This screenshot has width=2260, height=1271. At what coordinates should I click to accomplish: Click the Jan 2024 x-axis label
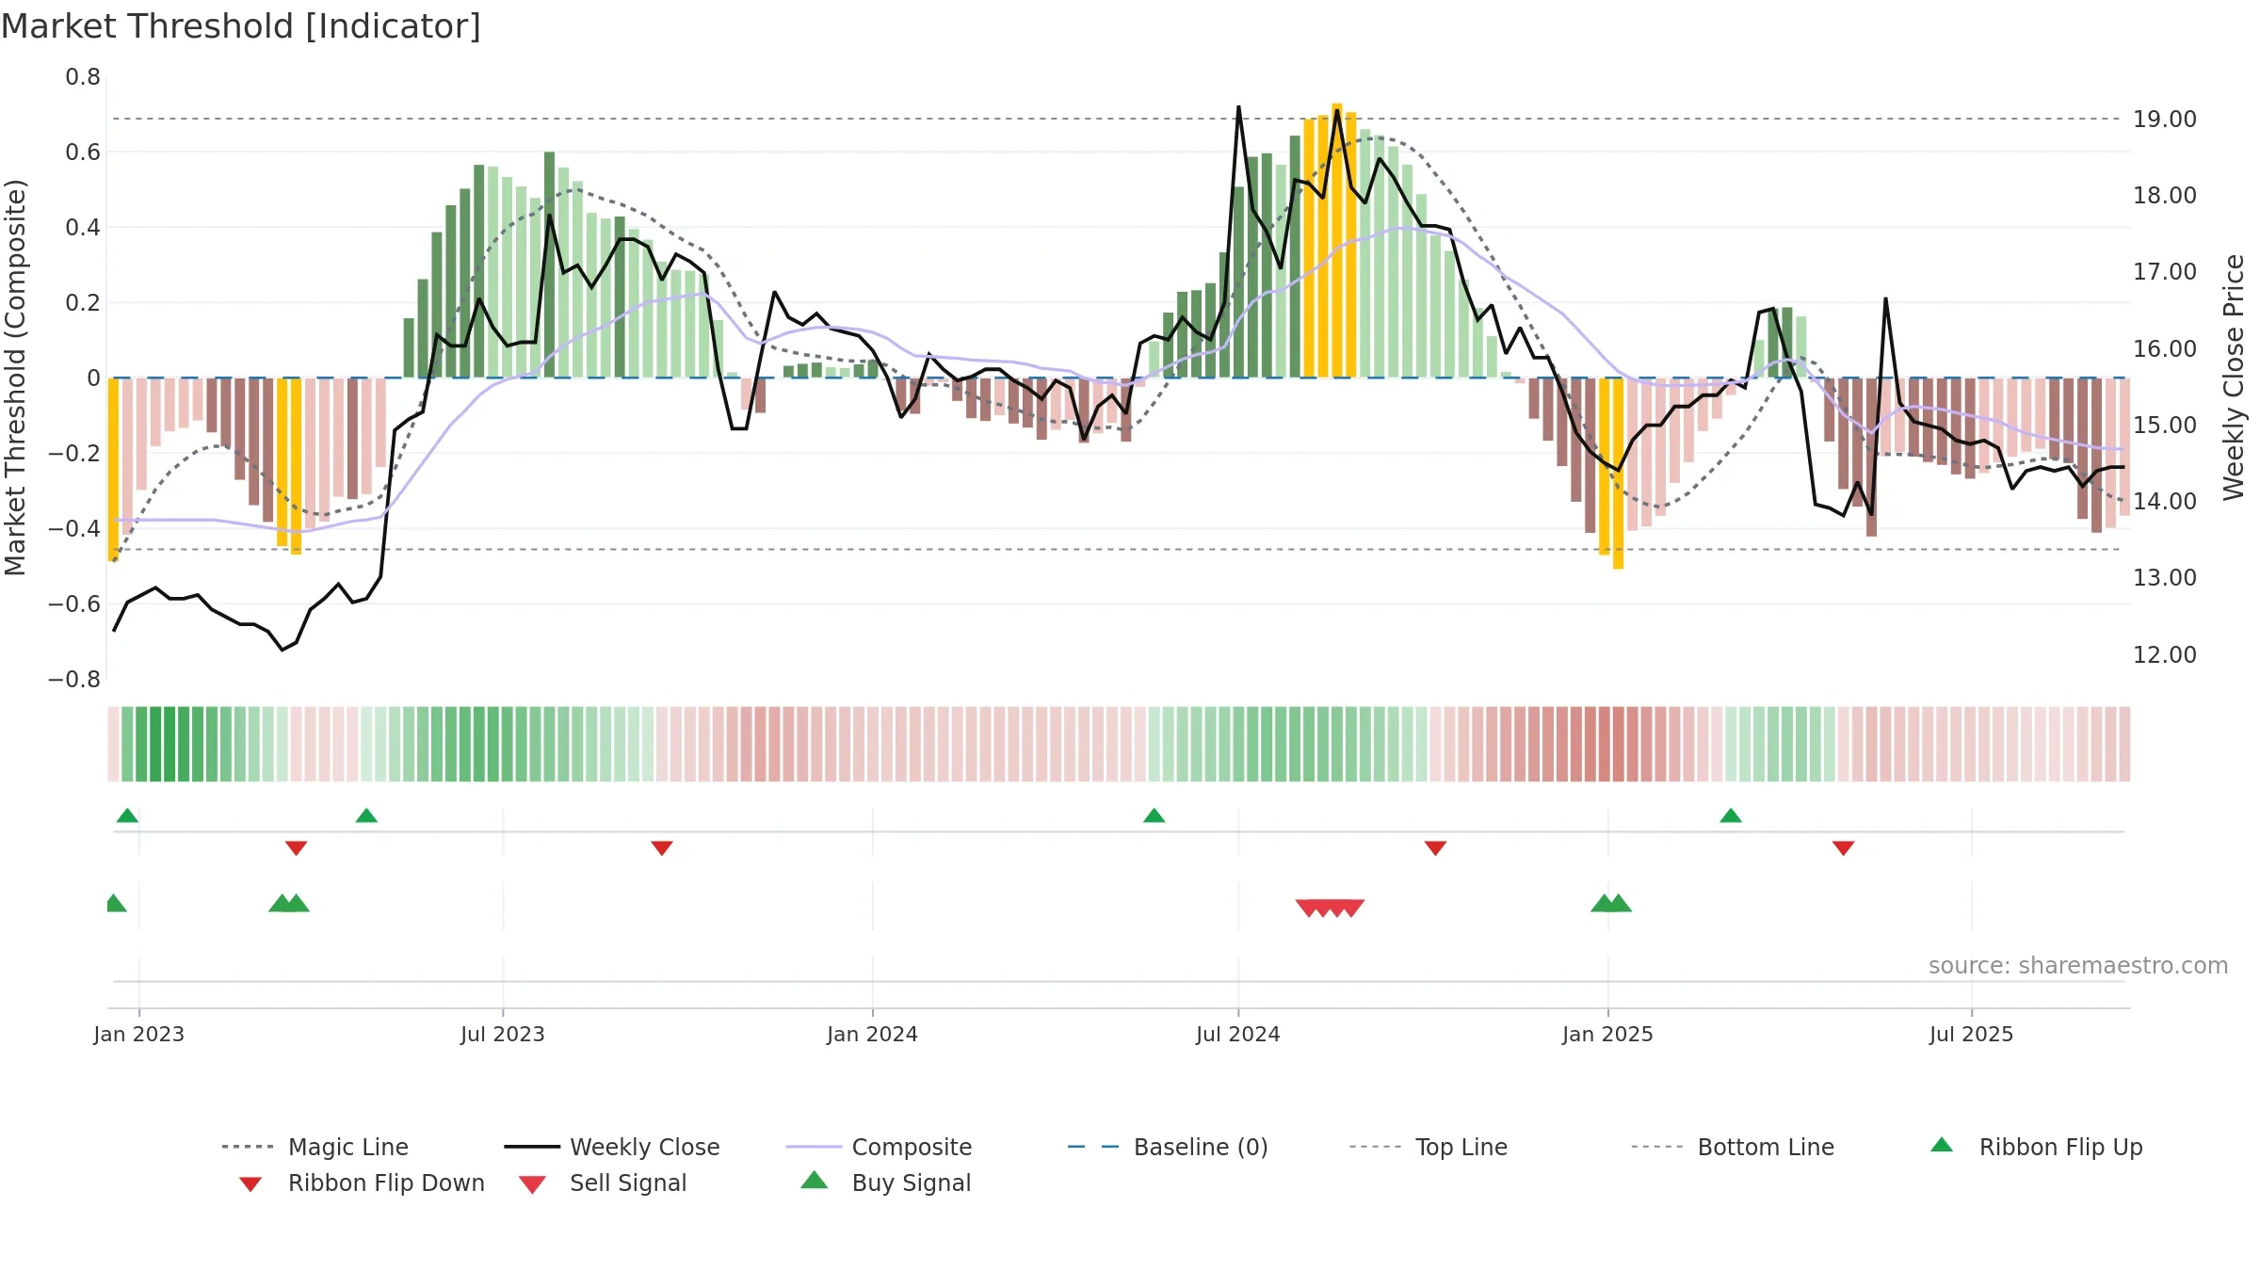coord(873,1035)
